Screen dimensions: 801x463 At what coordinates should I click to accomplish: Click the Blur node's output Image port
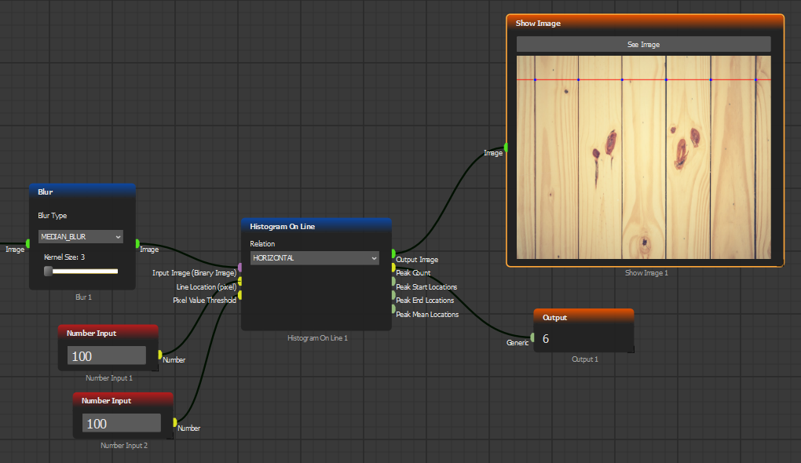click(x=137, y=243)
